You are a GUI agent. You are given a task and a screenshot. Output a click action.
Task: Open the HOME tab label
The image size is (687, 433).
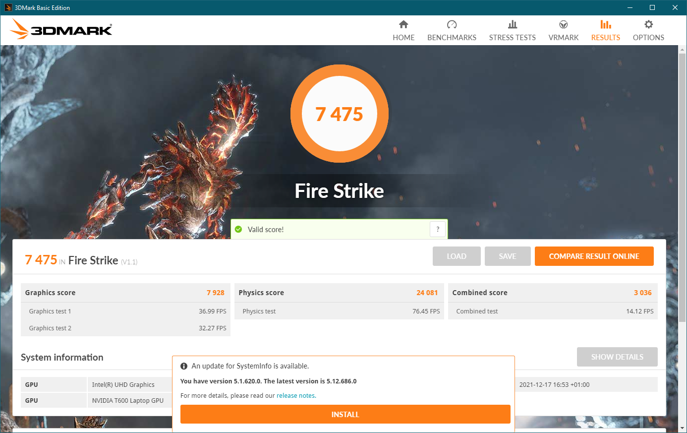click(x=403, y=38)
